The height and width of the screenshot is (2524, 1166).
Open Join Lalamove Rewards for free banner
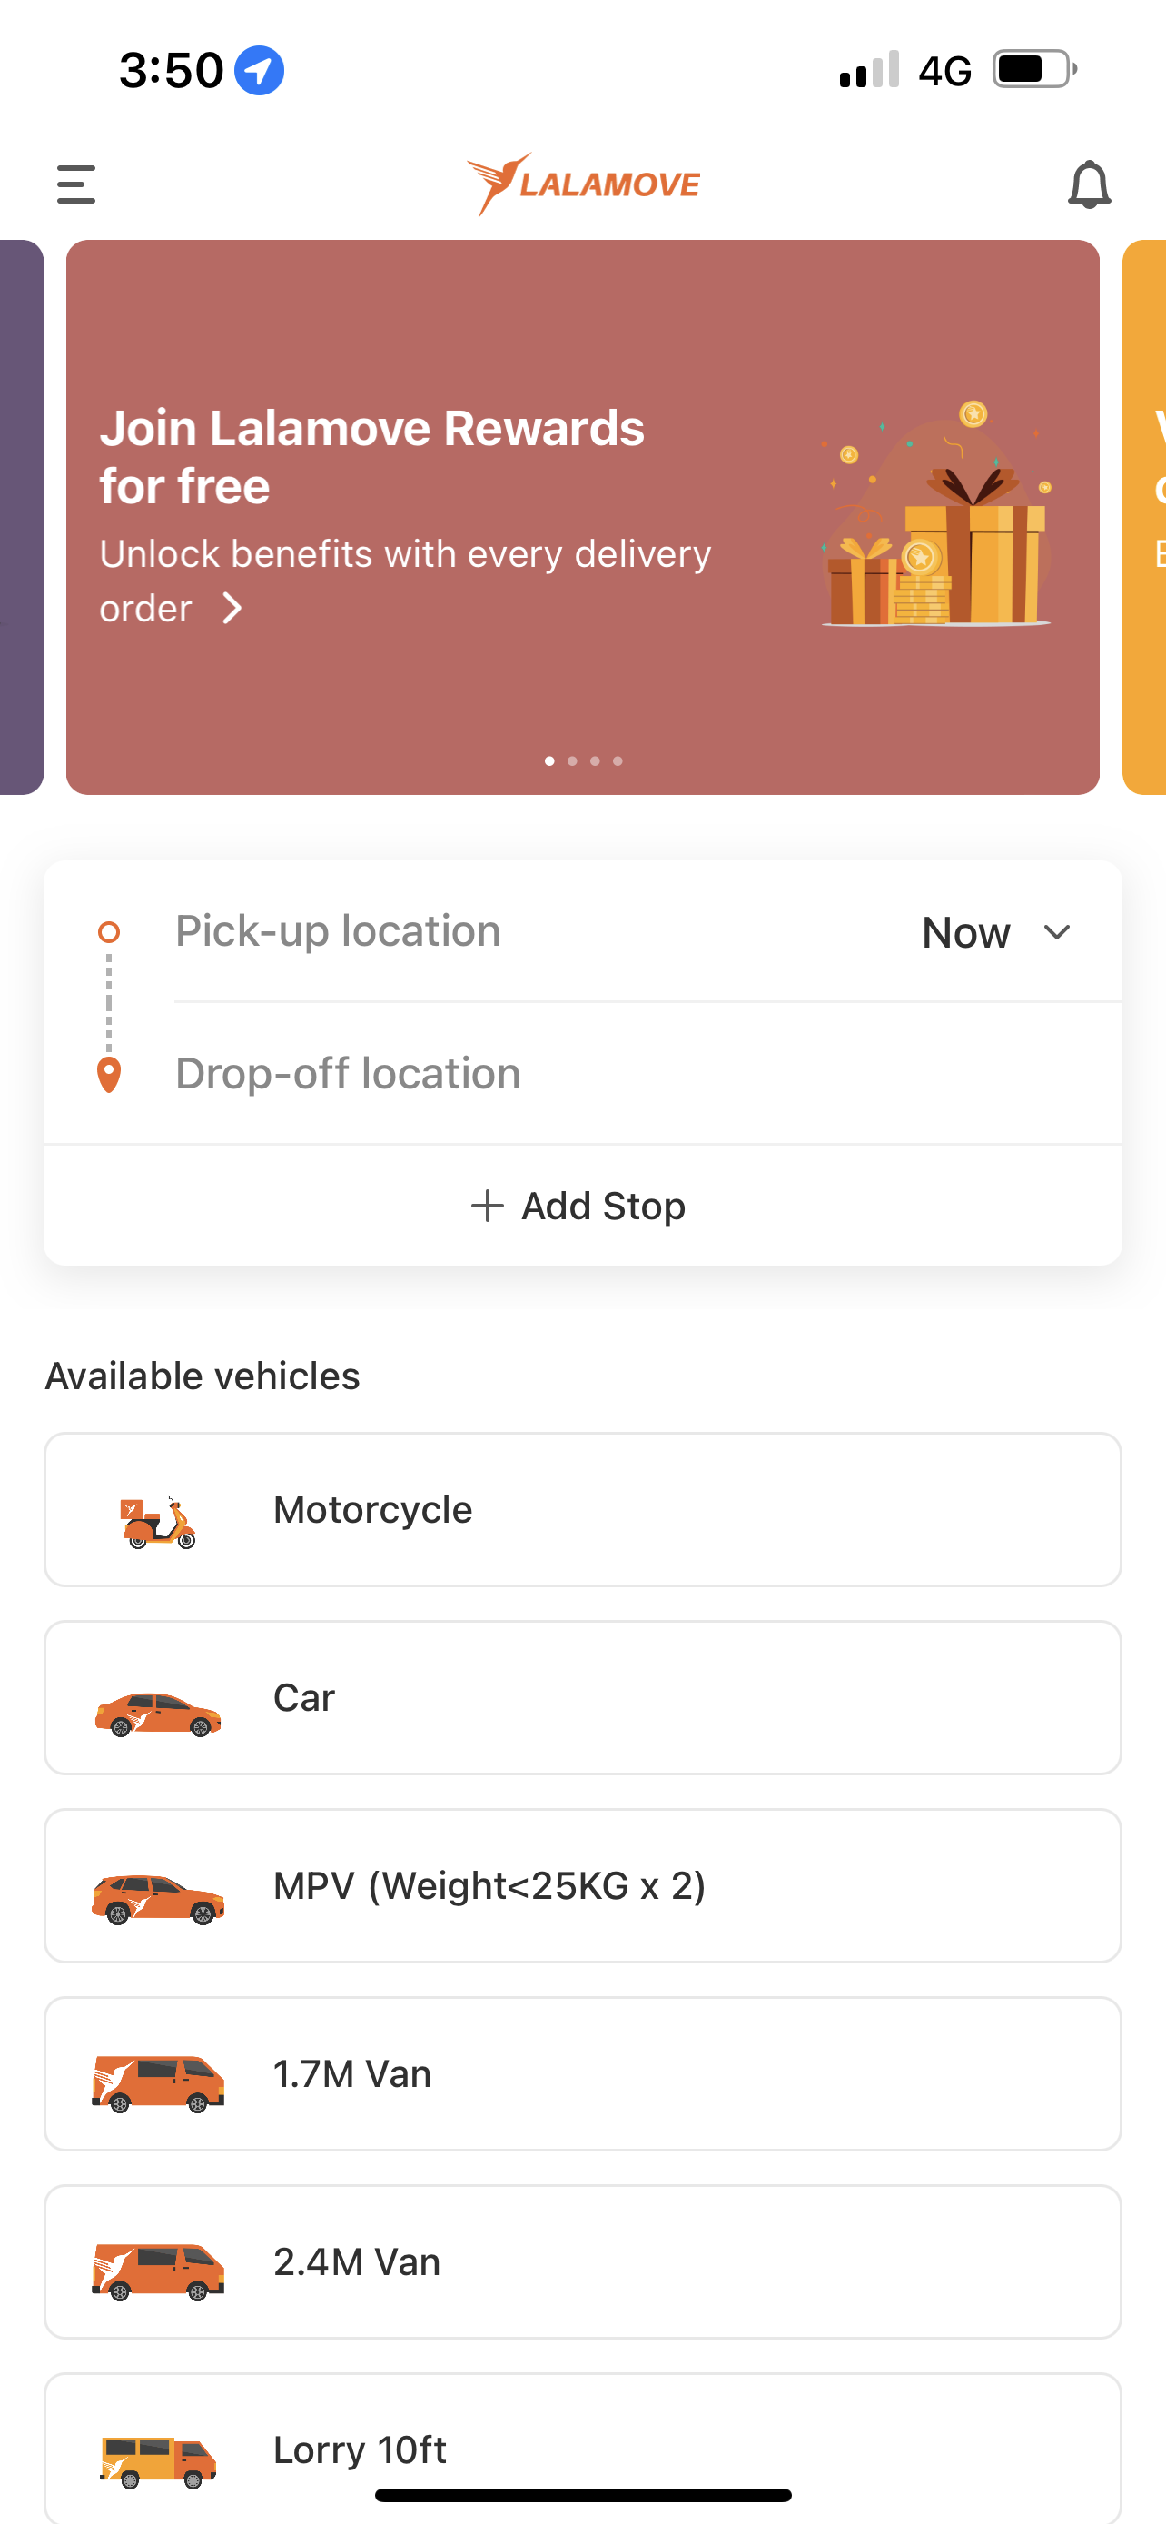582,517
